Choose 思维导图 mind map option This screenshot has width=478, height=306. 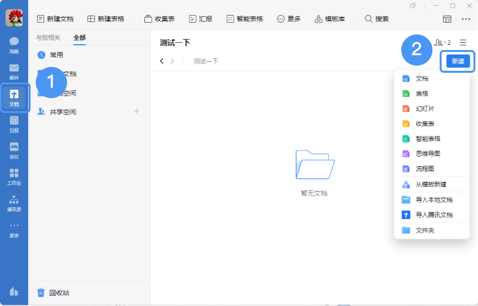432,154
